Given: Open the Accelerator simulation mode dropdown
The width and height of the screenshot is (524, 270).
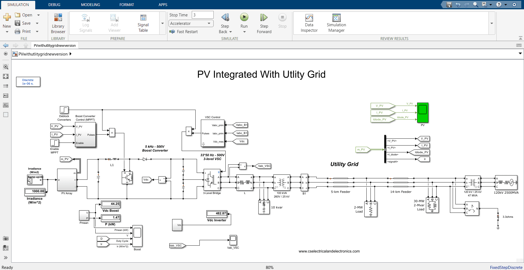Looking at the screenshot, I should point(191,24).
